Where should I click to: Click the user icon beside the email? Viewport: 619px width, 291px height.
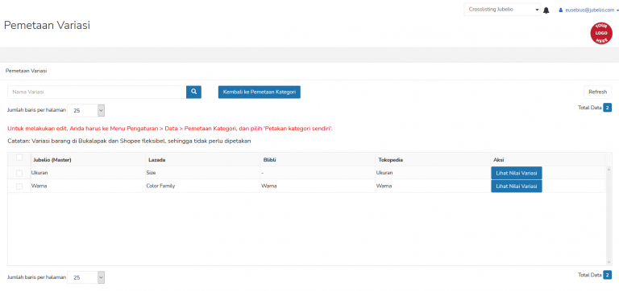pyautogui.click(x=560, y=10)
